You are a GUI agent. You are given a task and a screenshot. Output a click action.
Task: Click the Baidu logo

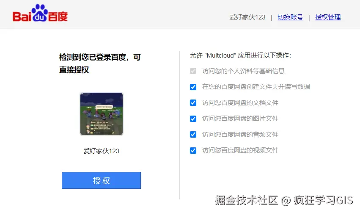point(40,13)
